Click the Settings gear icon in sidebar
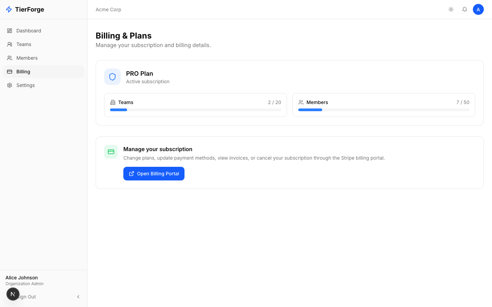492x307 pixels. click(10, 85)
